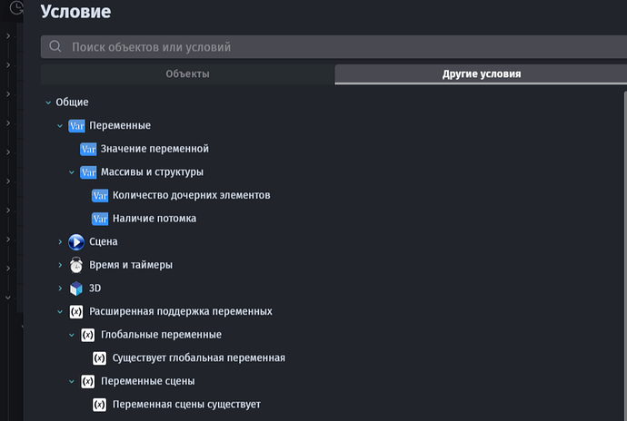Viewport: 627px width, 421px height.
Task: Collapse the Массивы и структуры group
Action: tap(72, 172)
